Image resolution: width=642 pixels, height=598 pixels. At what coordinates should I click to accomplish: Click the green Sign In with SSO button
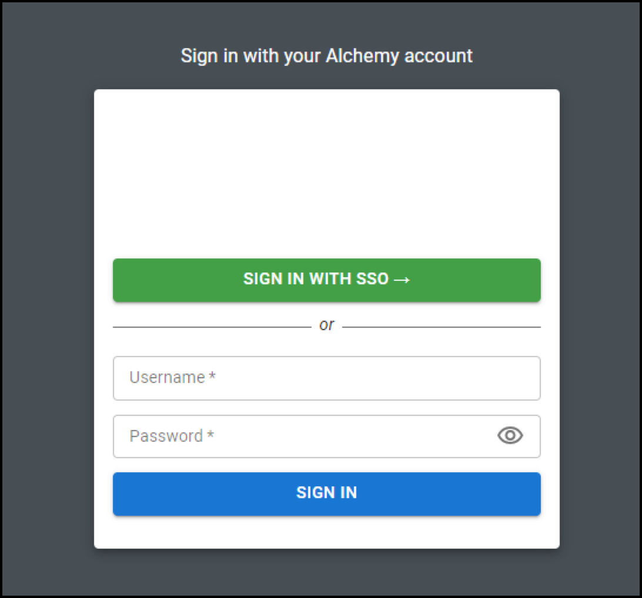[x=326, y=280]
